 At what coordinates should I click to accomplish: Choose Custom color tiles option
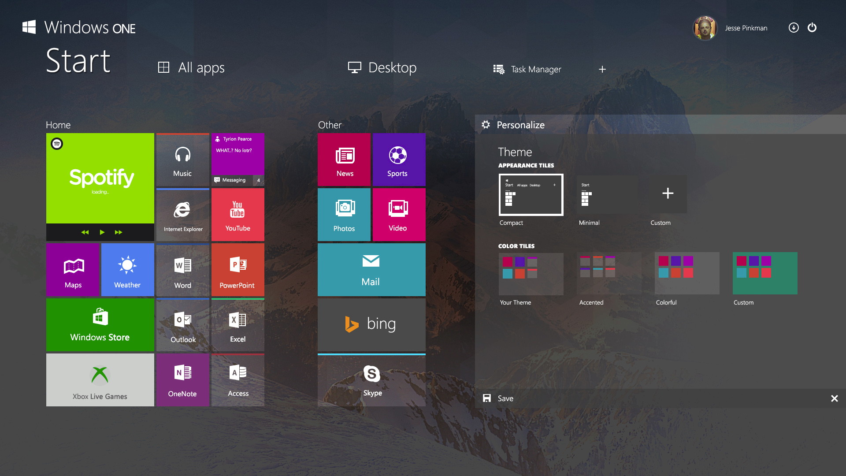[765, 274]
